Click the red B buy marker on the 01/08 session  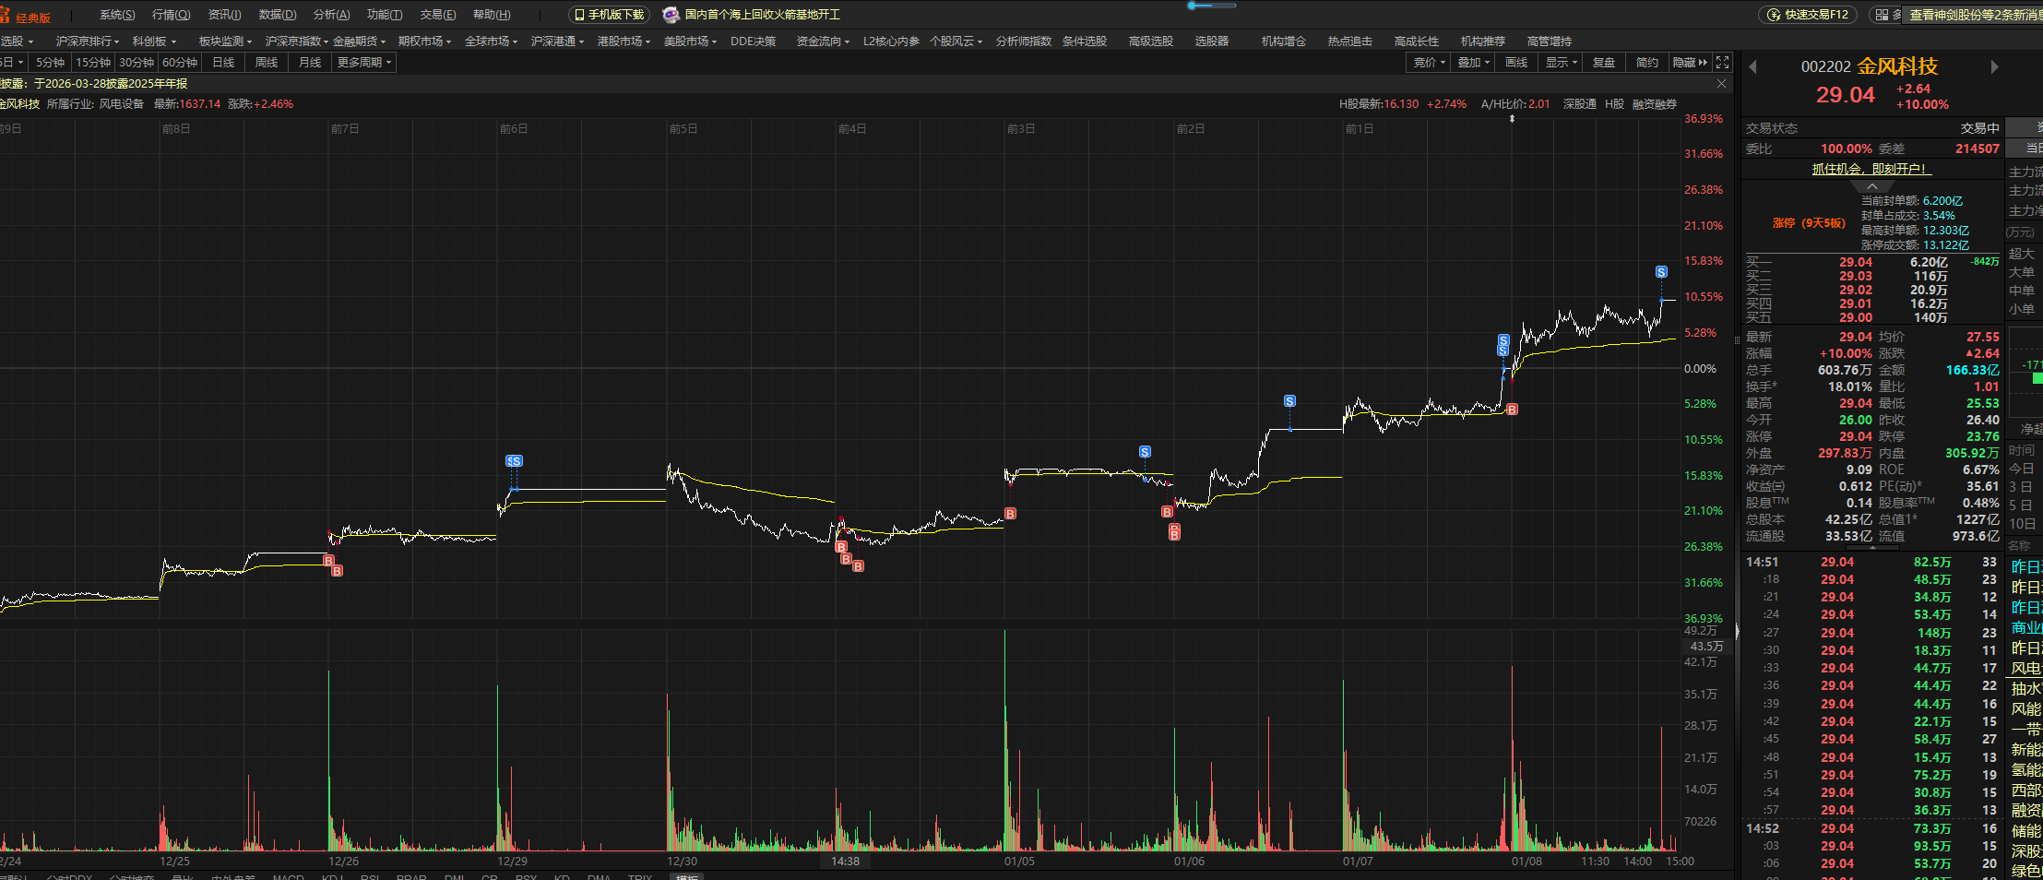1512,410
